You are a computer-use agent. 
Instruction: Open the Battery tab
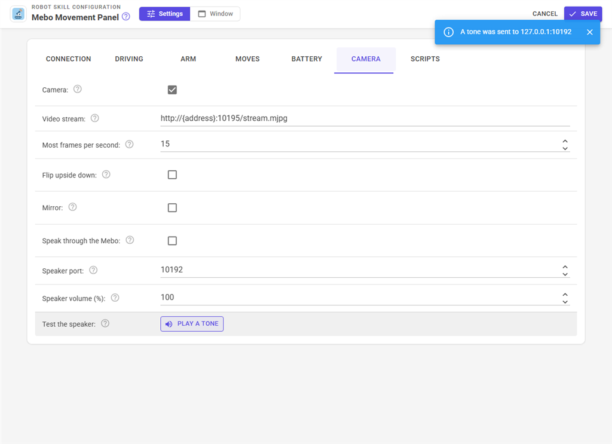coord(307,59)
